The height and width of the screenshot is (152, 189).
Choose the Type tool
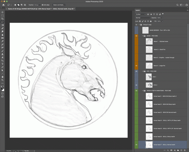click(x=2, y=64)
